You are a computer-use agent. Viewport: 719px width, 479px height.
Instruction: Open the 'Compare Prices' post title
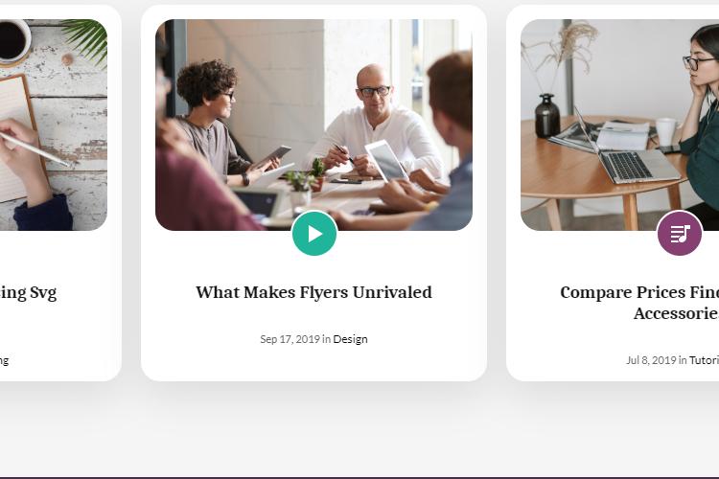click(x=639, y=303)
